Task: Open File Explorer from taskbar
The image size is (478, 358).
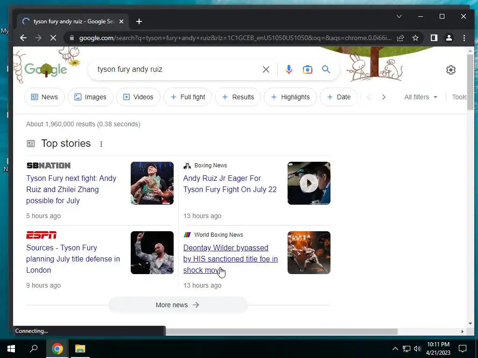Action: pos(80,349)
